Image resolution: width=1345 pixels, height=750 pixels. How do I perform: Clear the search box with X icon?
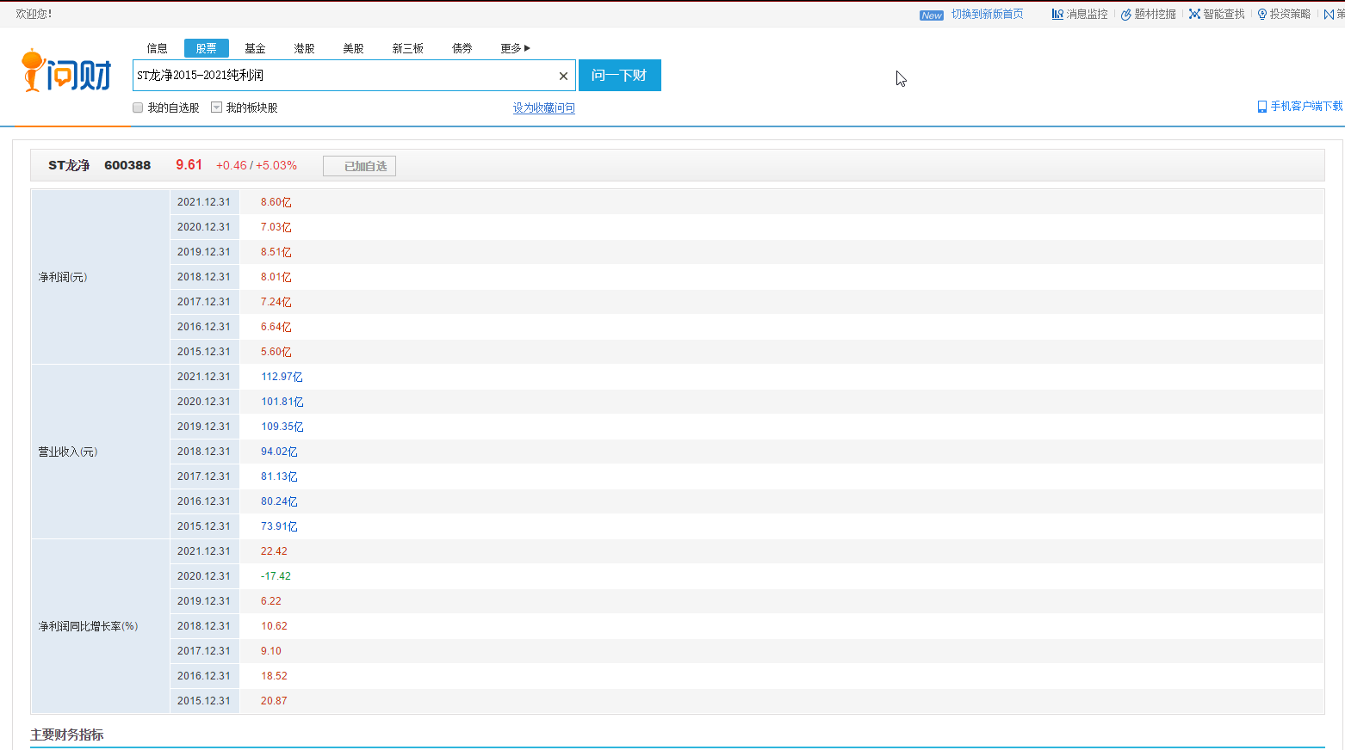(563, 76)
